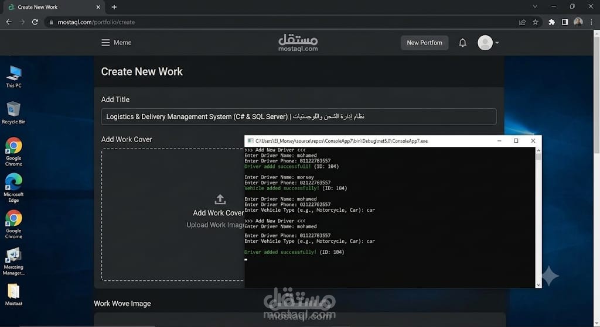The height and width of the screenshot is (327, 600).
Task: Click the Create New Work heading
Action: [x=142, y=71]
